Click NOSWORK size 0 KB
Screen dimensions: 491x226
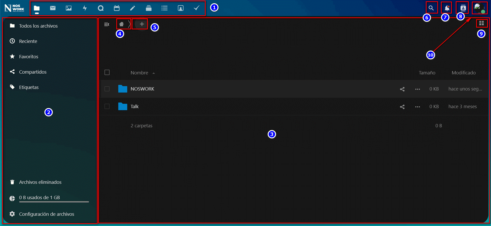[x=434, y=89]
